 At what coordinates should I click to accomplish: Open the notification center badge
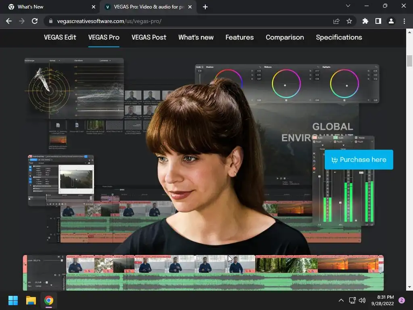coord(402,300)
